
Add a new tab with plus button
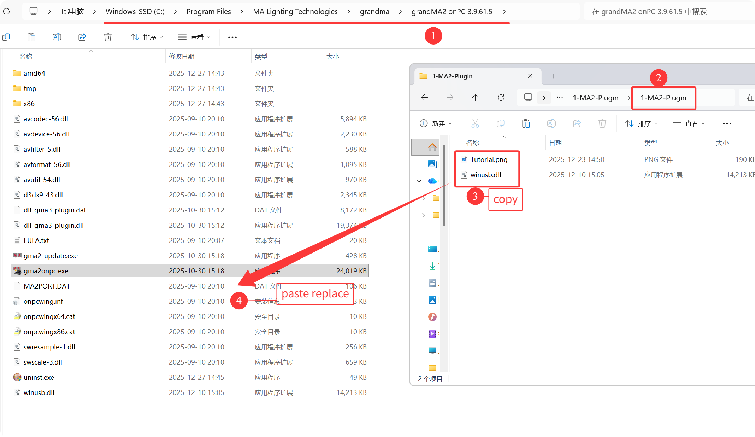(554, 76)
